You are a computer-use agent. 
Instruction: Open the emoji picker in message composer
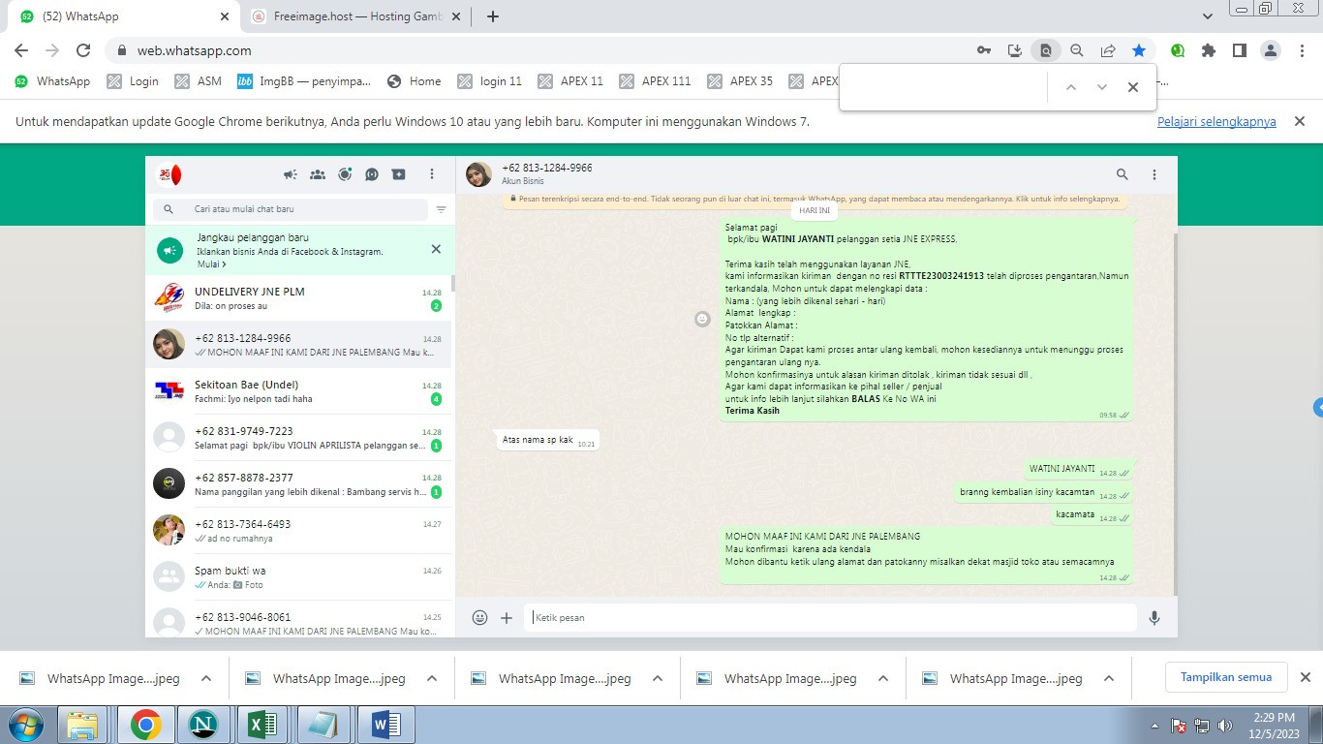479,617
